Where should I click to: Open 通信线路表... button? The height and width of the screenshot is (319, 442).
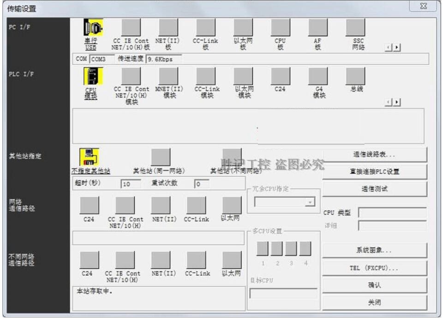[375, 154]
